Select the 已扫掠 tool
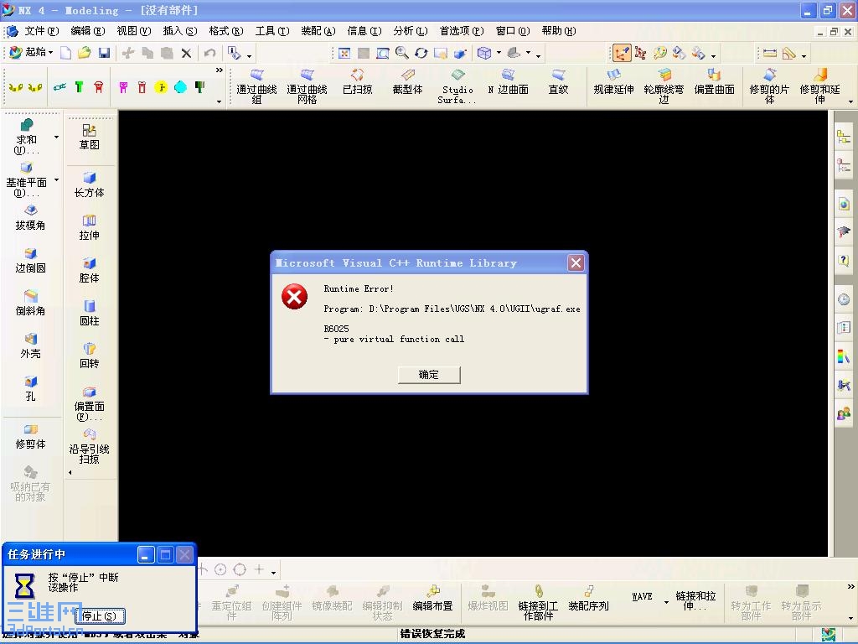 (x=357, y=82)
